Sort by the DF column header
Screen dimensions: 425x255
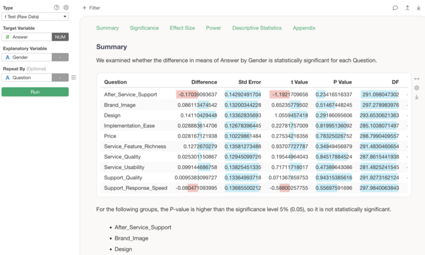pos(395,82)
